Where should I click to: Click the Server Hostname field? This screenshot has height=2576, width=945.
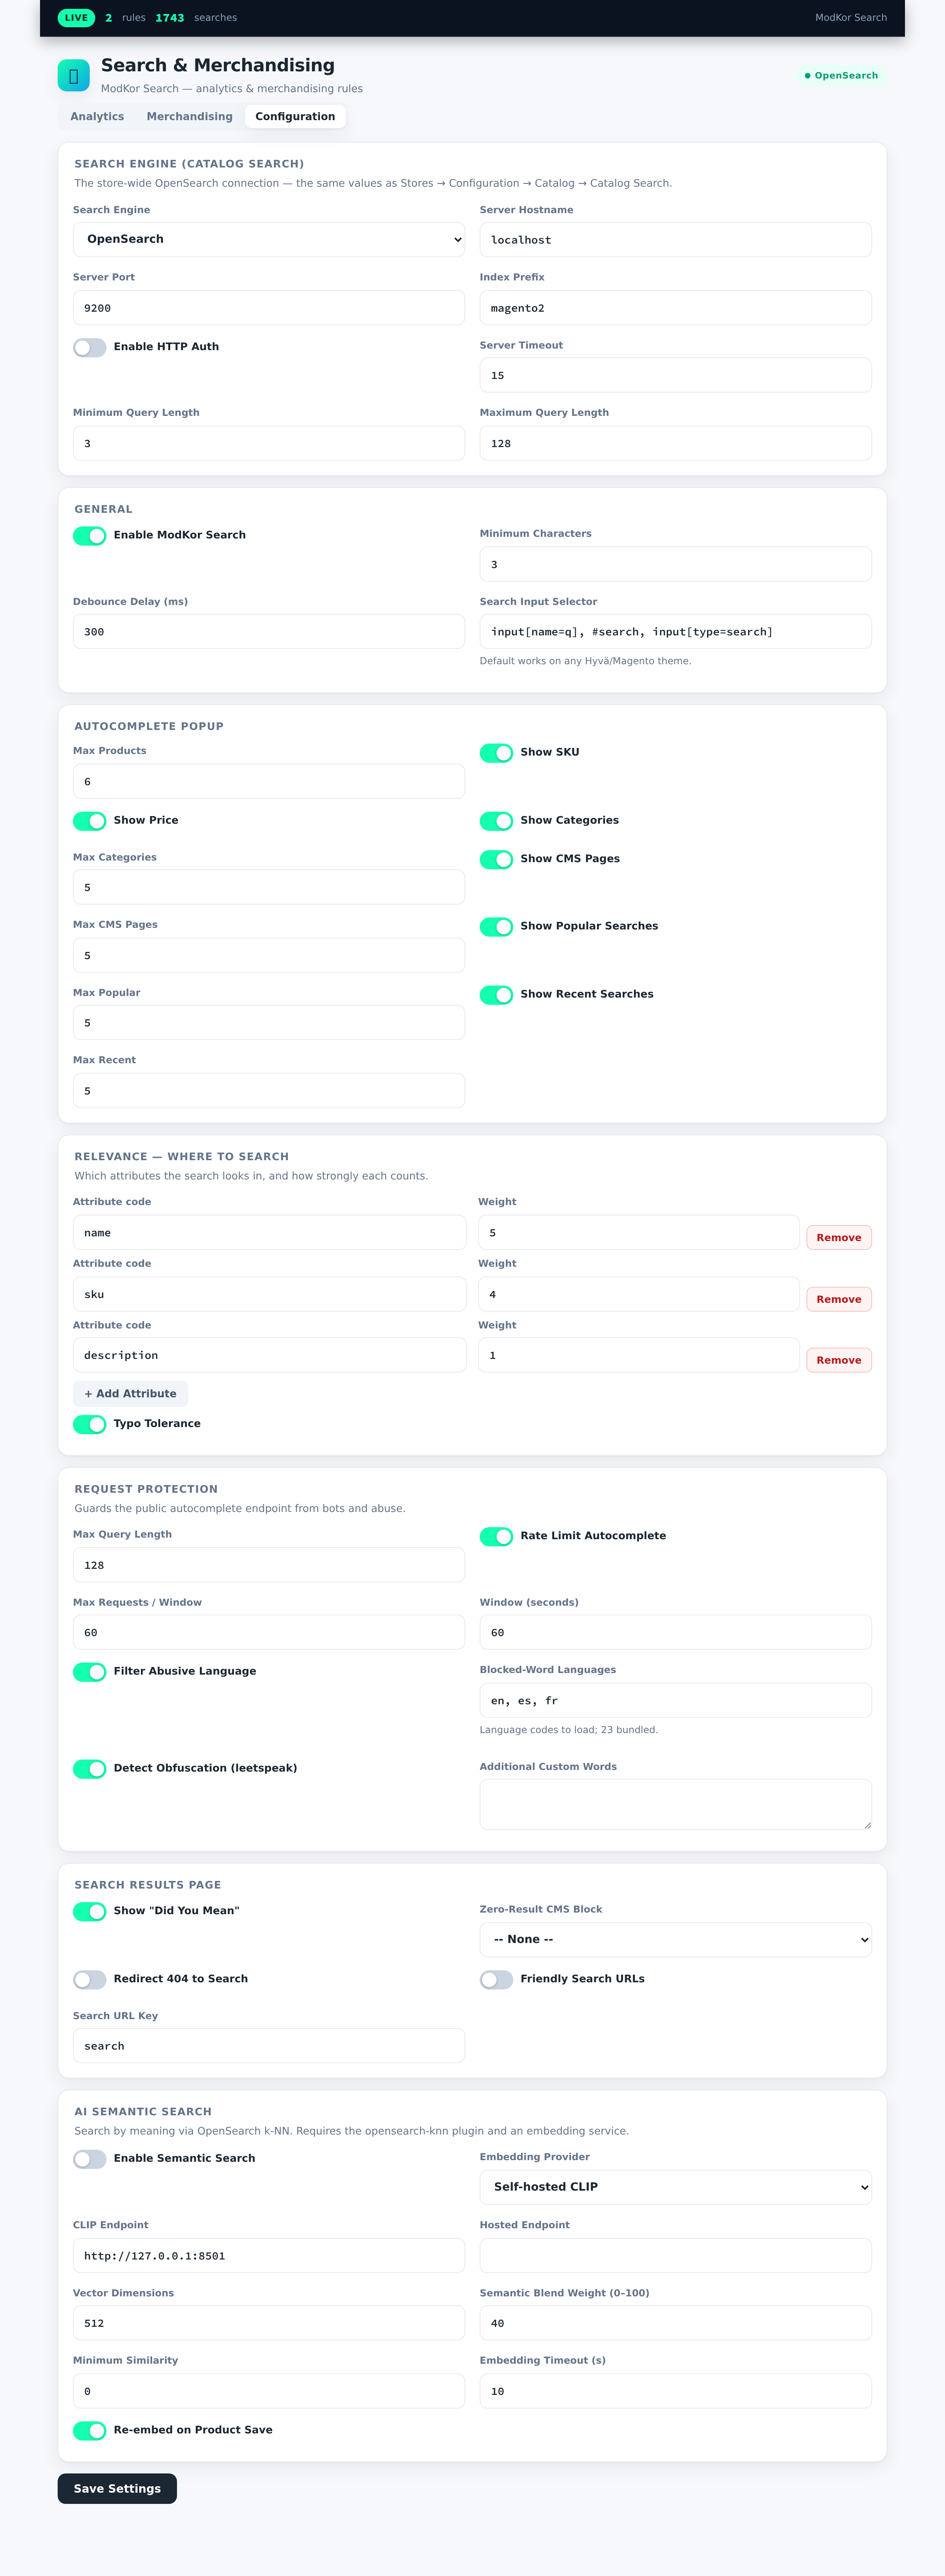(x=675, y=240)
